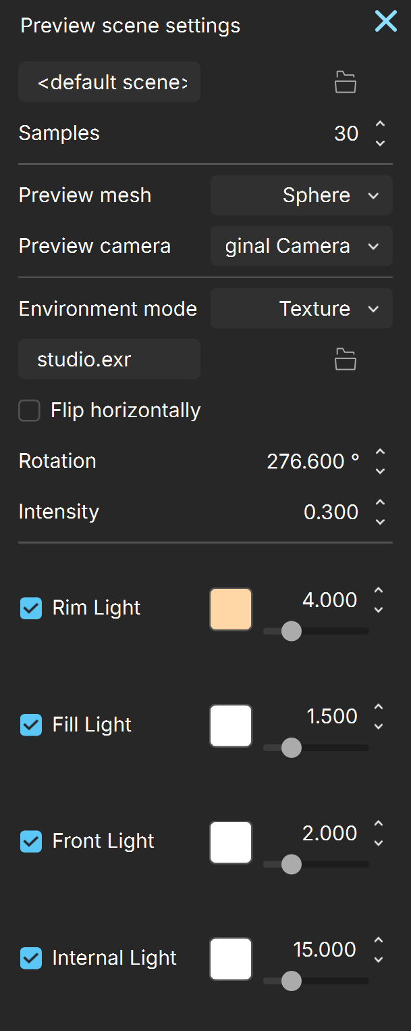Open the Preview mesh Sphere dropdown

tap(302, 195)
